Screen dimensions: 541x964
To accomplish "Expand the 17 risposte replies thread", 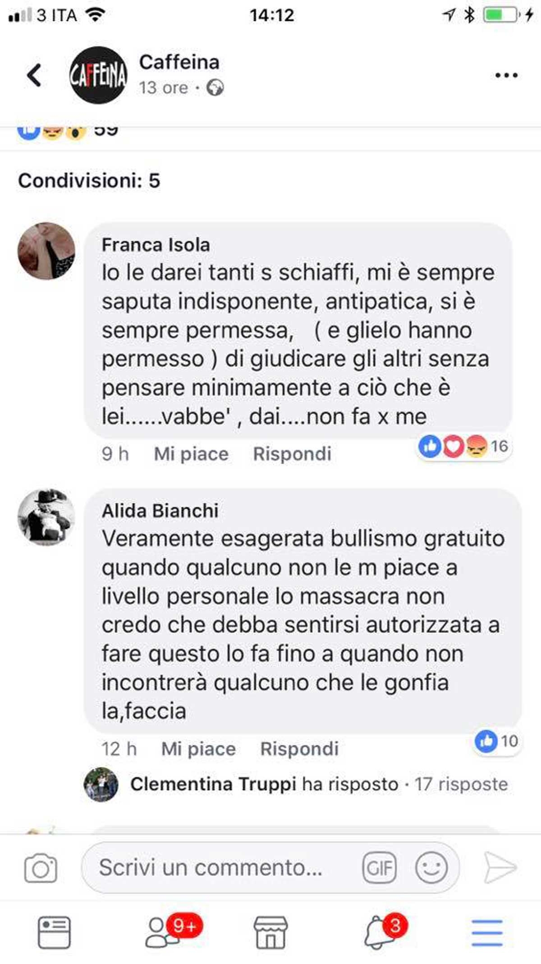I will pos(461,784).
